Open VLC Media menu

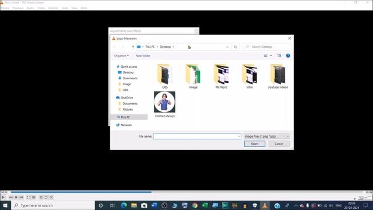coord(5,8)
